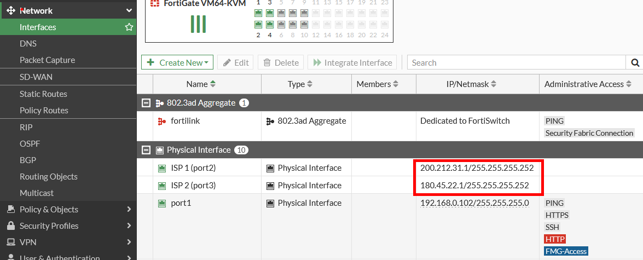Viewport: 643px width, 260px height.
Task: Sort the table by the Name column
Action: coord(213,84)
